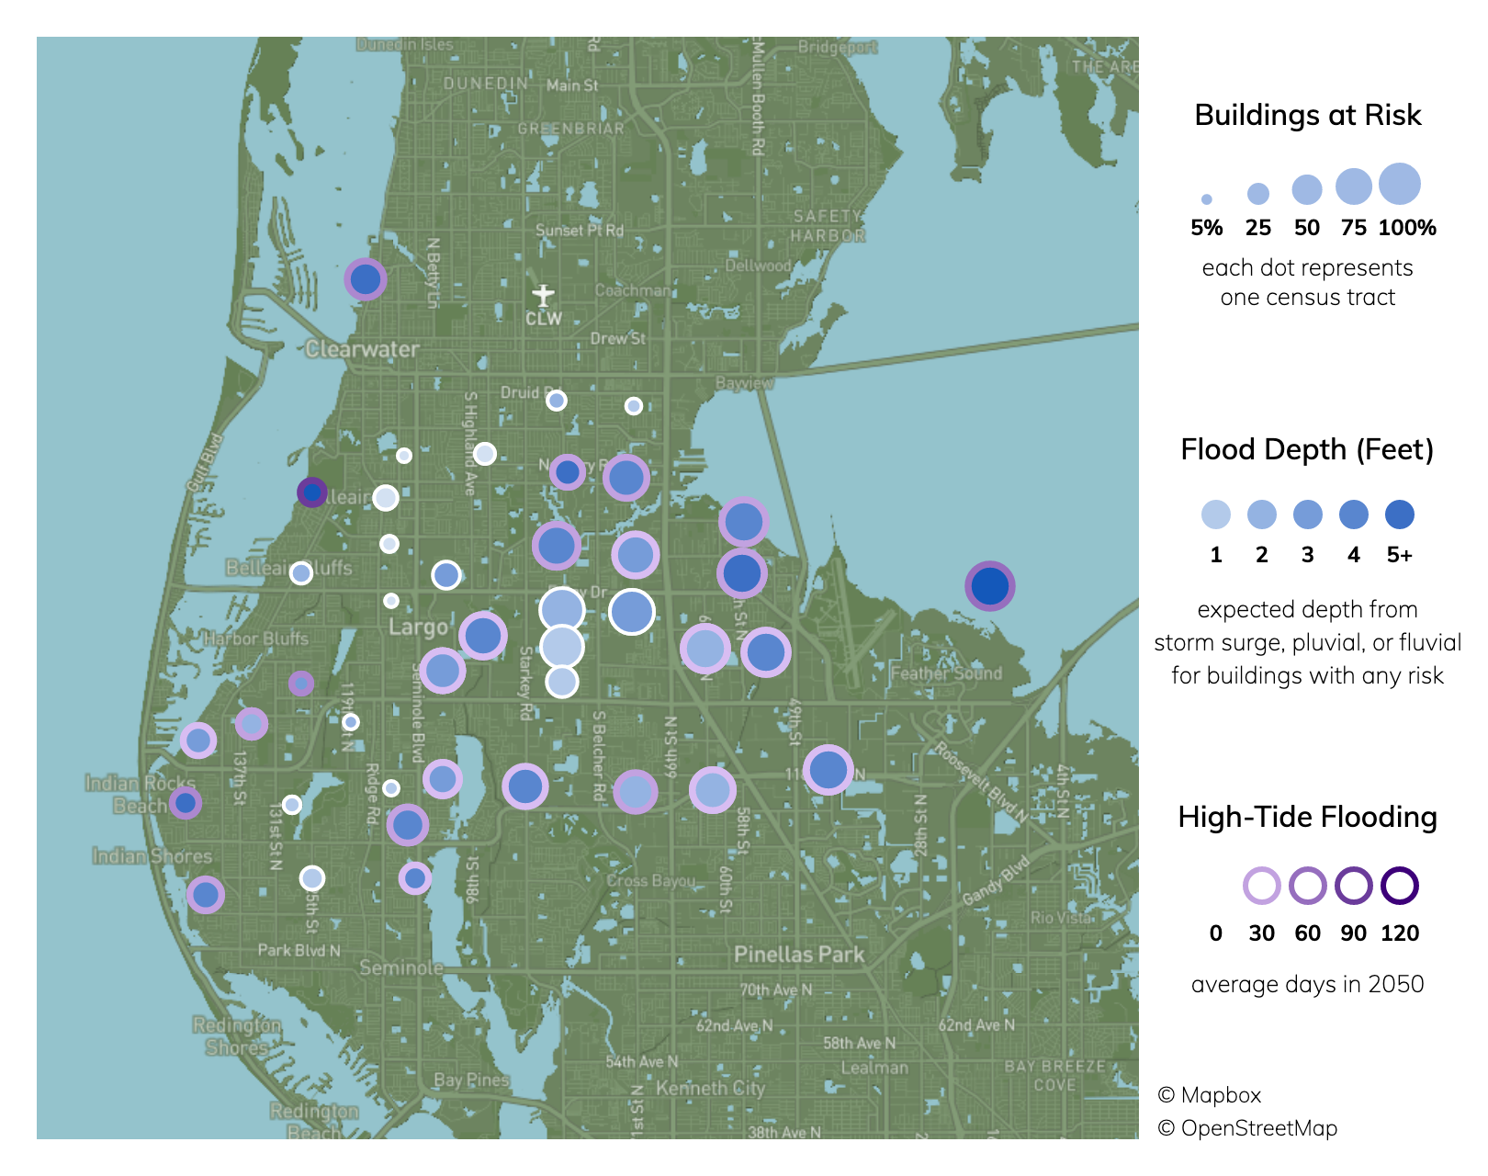This screenshot has width=1488, height=1176.
Task: Click the Pinellas Park city label
Action: click(x=799, y=955)
